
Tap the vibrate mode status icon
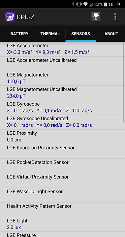coord(79,4)
